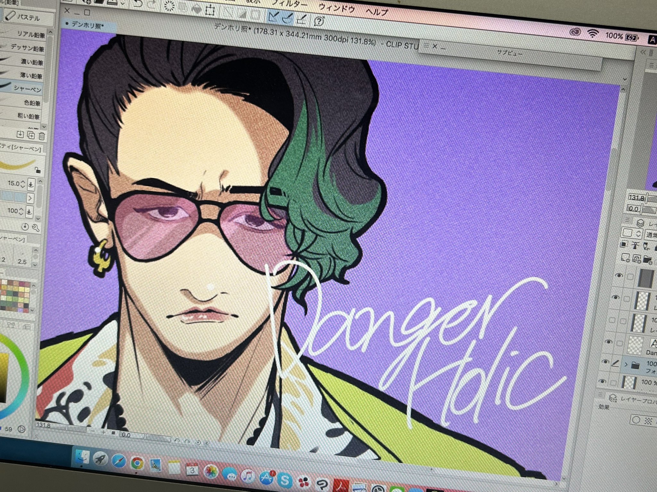Click the CLIP STUDIO support question-mark icon

click(x=319, y=21)
